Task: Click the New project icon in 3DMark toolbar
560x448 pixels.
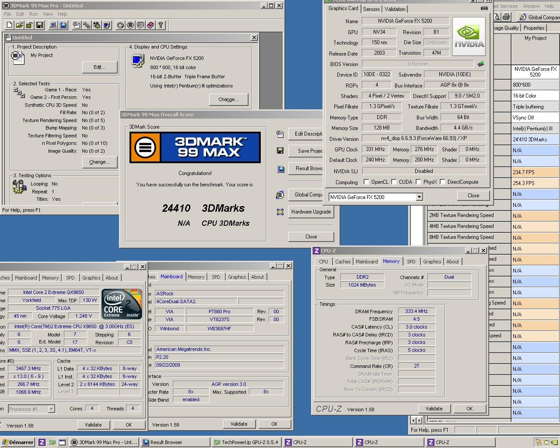Action: tap(10, 25)
